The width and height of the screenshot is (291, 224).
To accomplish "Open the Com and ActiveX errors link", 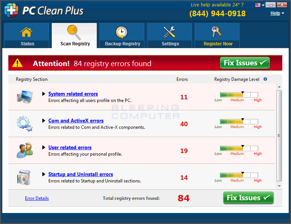I will point(76,121).
